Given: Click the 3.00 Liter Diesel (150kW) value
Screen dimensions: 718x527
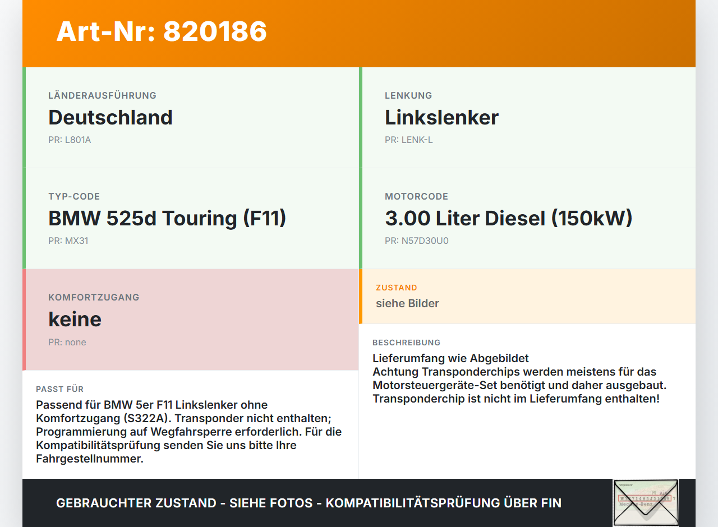Looking at the screenshot, I should click(509, 218).
